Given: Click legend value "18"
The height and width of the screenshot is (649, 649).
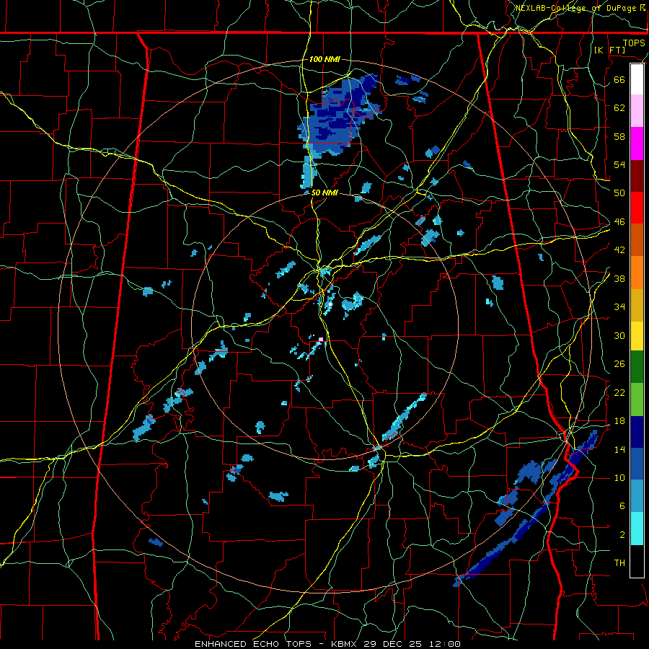Looking at the screenshot, I should (x=619, y=421).
